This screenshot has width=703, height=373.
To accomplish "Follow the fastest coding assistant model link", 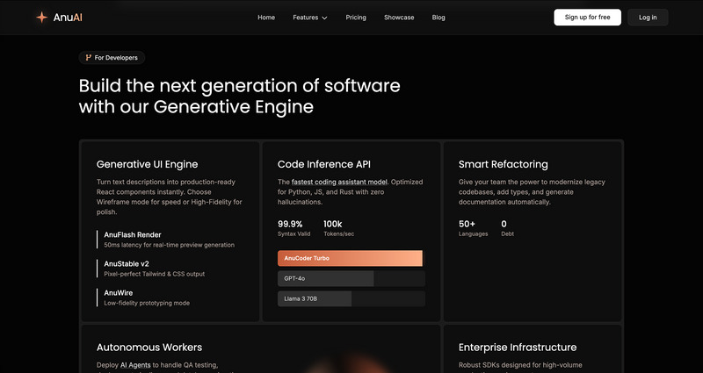I will tap(339, 182).
